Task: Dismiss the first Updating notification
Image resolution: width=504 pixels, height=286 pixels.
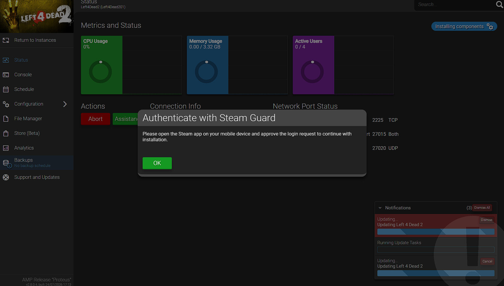Action: (486, 220)
